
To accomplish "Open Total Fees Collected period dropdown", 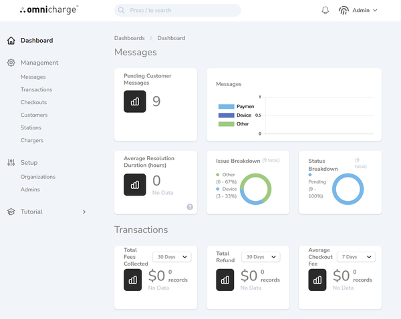I will pyautogui.click(x=172, y=257).
